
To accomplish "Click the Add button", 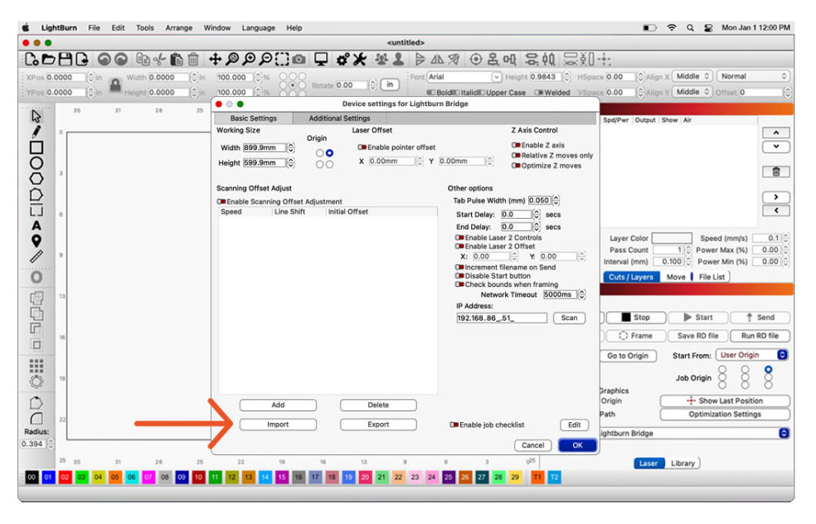I will click(x=278, y=405).
